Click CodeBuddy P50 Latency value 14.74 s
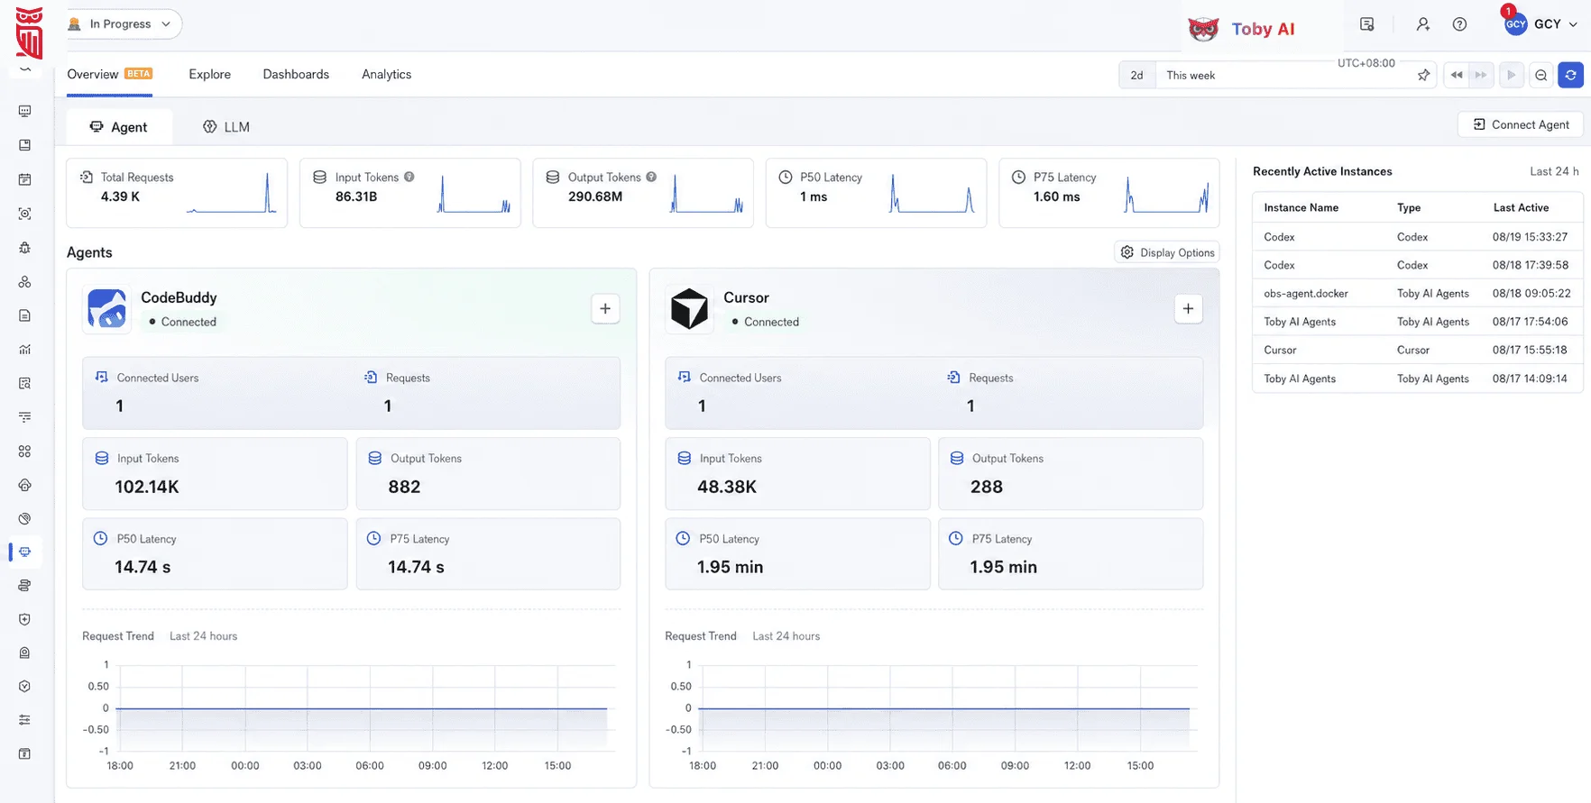 coord(143,567)
